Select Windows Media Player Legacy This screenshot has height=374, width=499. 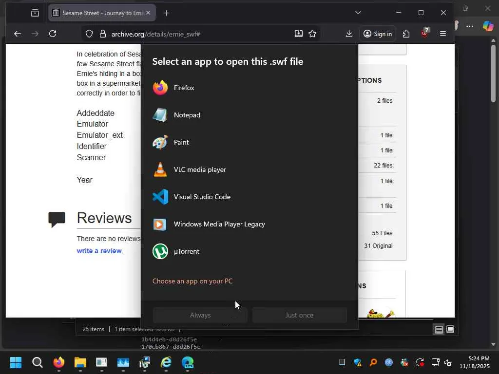249,224
